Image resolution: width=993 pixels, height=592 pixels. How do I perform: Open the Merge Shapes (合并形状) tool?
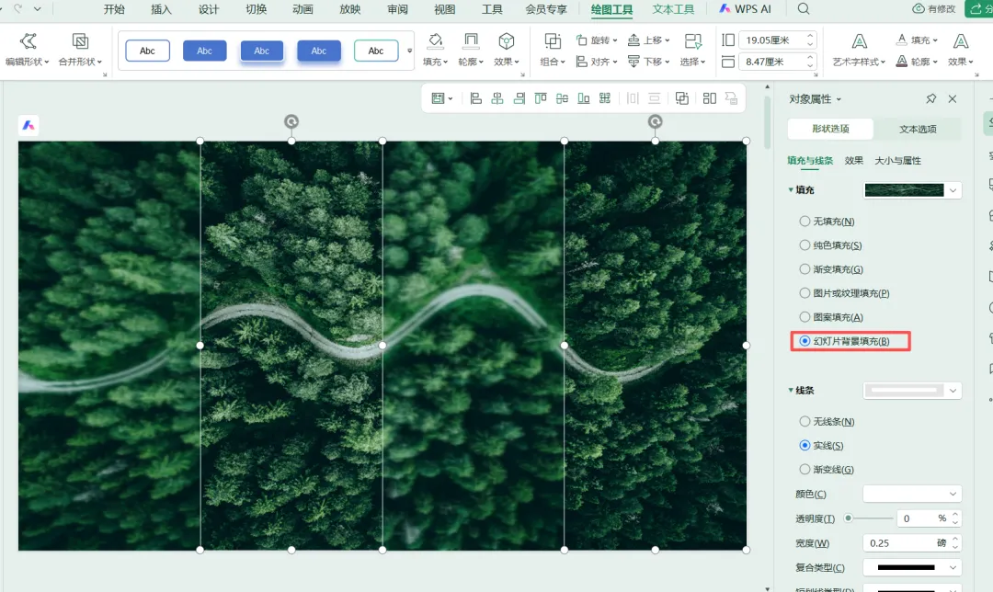(x=80, y=41)
